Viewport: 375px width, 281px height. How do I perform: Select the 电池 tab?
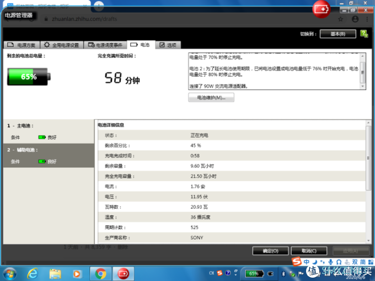tap(141, 45)
